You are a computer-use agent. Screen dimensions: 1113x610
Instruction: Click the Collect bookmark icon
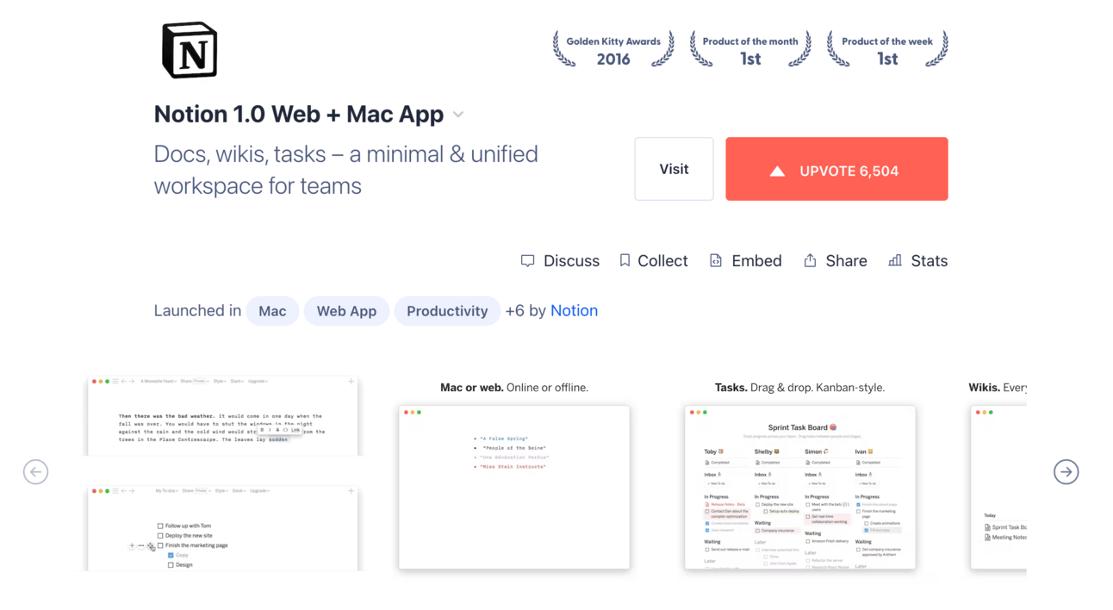(x=625, y=260)
